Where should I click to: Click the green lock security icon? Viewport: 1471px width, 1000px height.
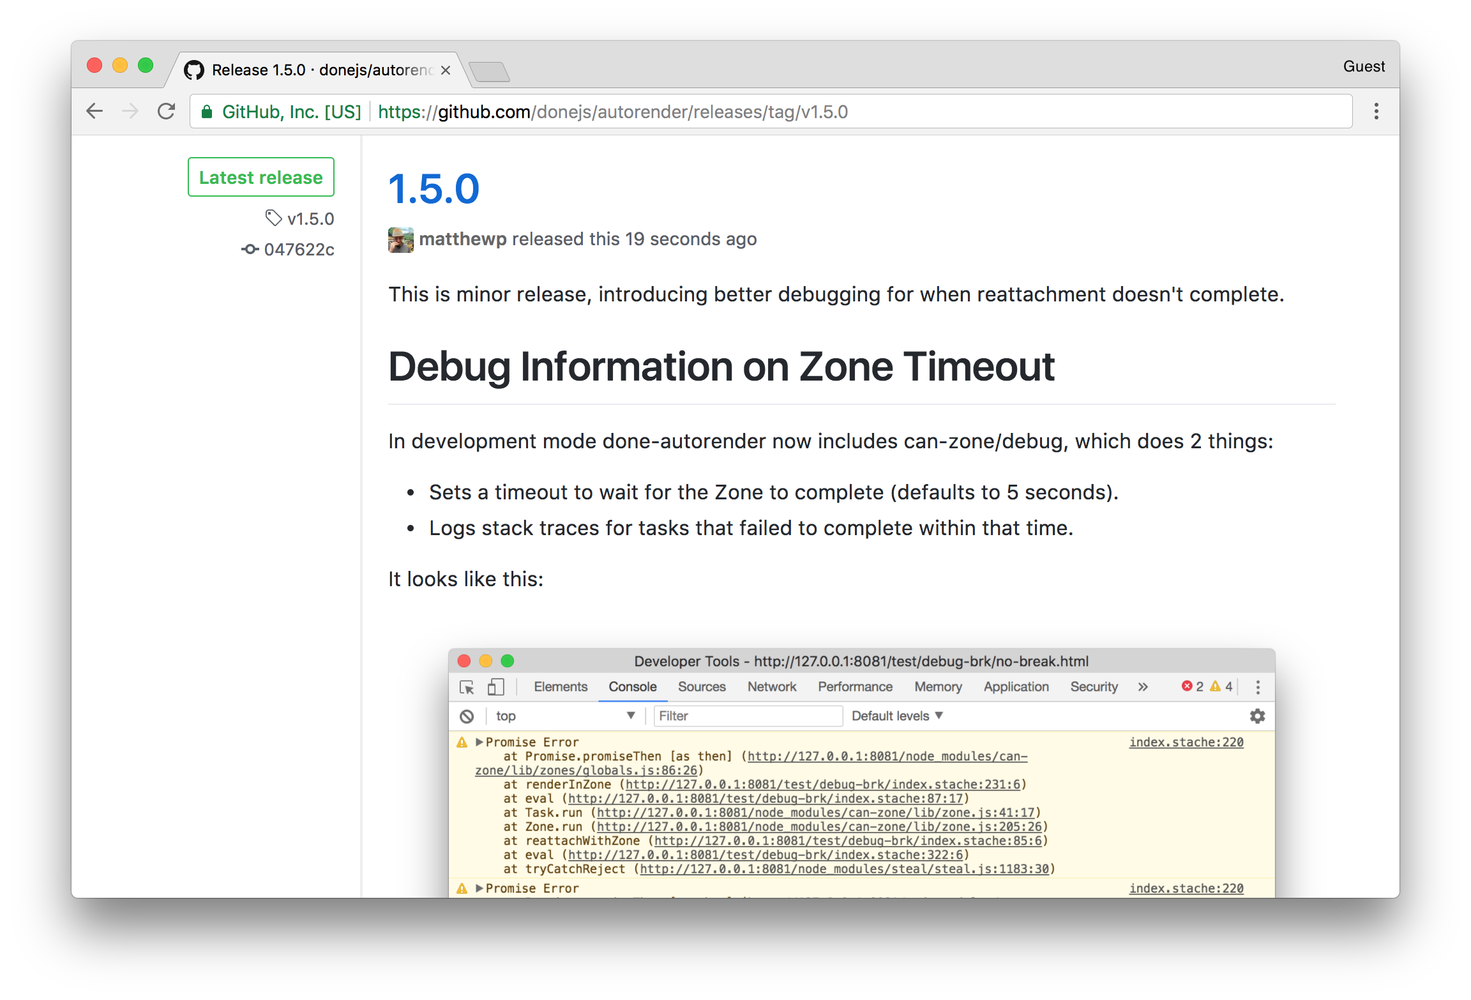point(206,112)
